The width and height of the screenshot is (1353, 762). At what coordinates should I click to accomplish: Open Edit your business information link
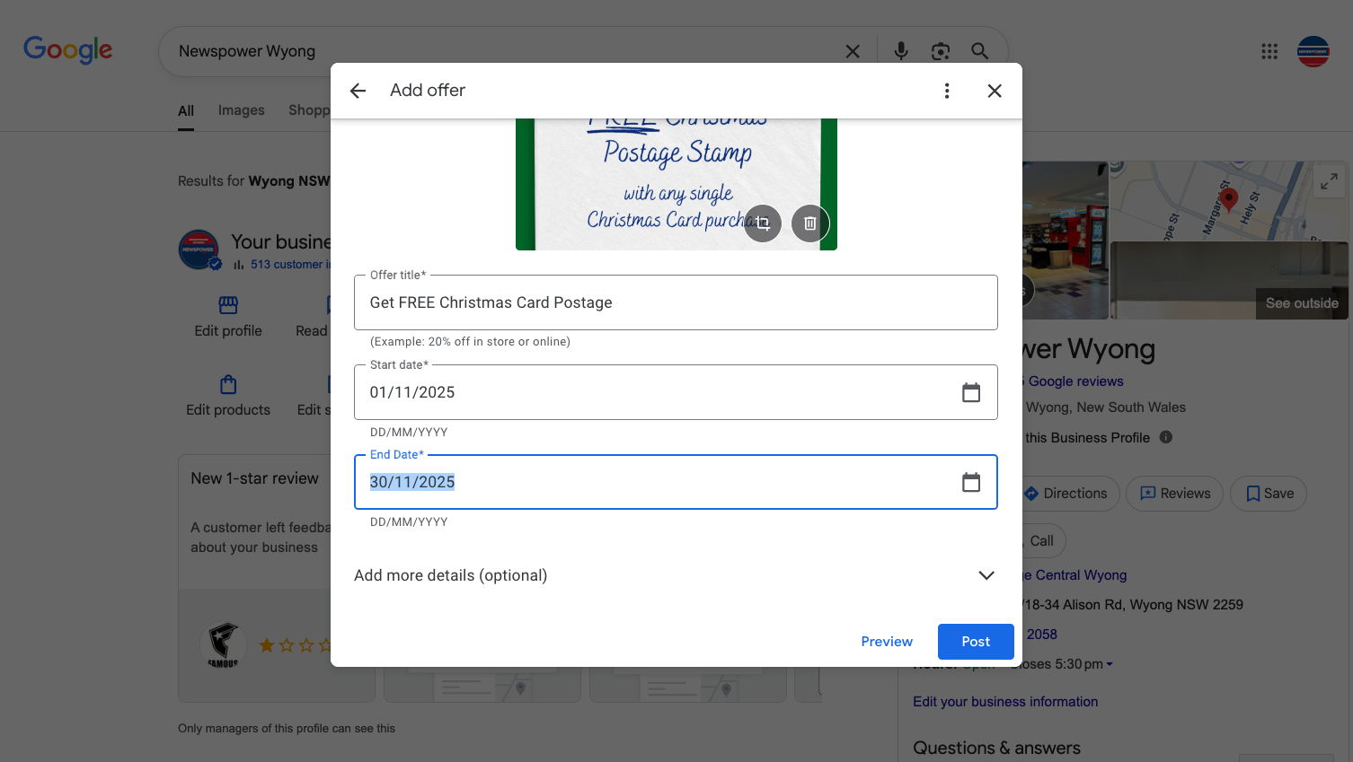1005,702
